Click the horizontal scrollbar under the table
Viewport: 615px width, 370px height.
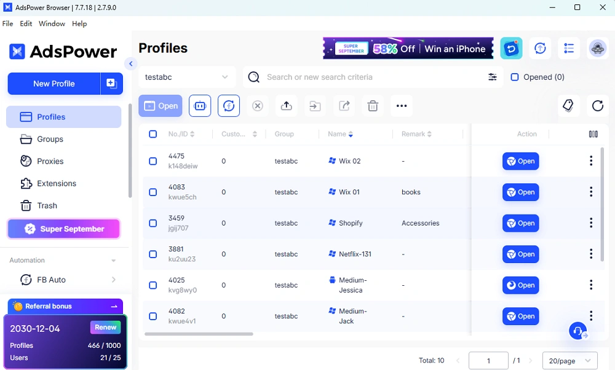click(199, 334)
